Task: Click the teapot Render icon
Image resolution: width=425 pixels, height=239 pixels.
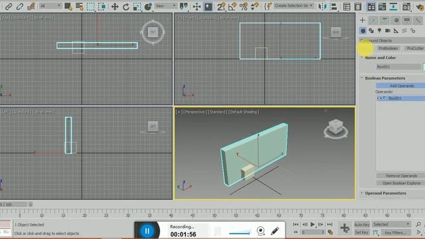Action: click(x=420, y=7)
